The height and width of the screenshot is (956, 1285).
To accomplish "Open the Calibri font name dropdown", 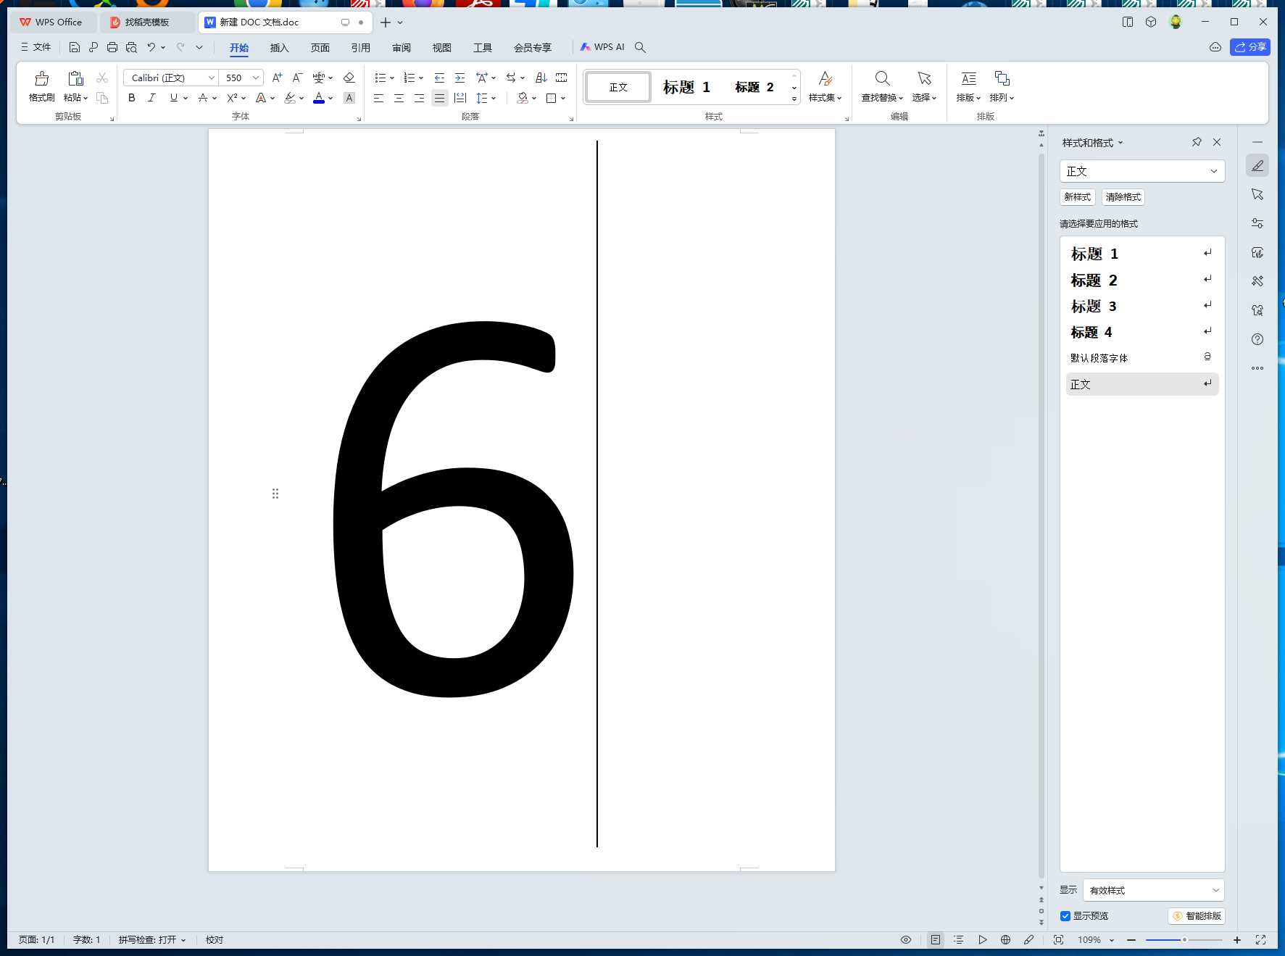I will pos(212,78).
